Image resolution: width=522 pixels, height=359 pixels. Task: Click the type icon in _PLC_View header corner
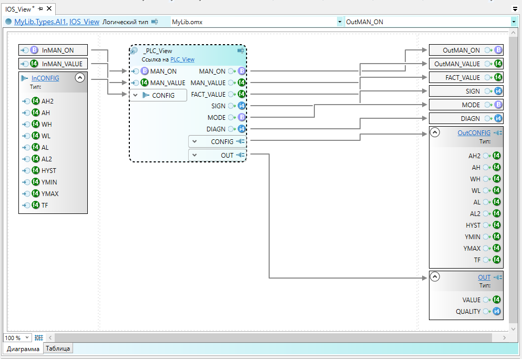tap(240, 51)
